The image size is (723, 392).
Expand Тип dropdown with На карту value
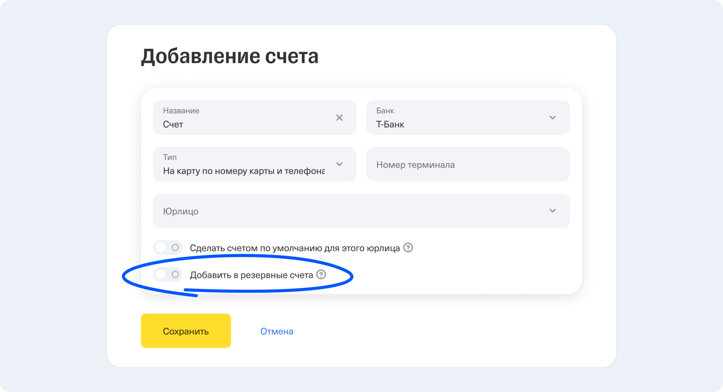pos(244,171)
